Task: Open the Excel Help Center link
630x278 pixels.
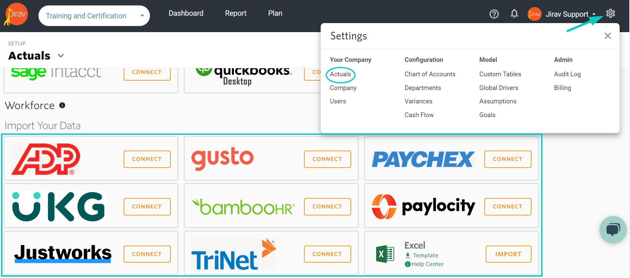Action: click(x=424, y=264)
